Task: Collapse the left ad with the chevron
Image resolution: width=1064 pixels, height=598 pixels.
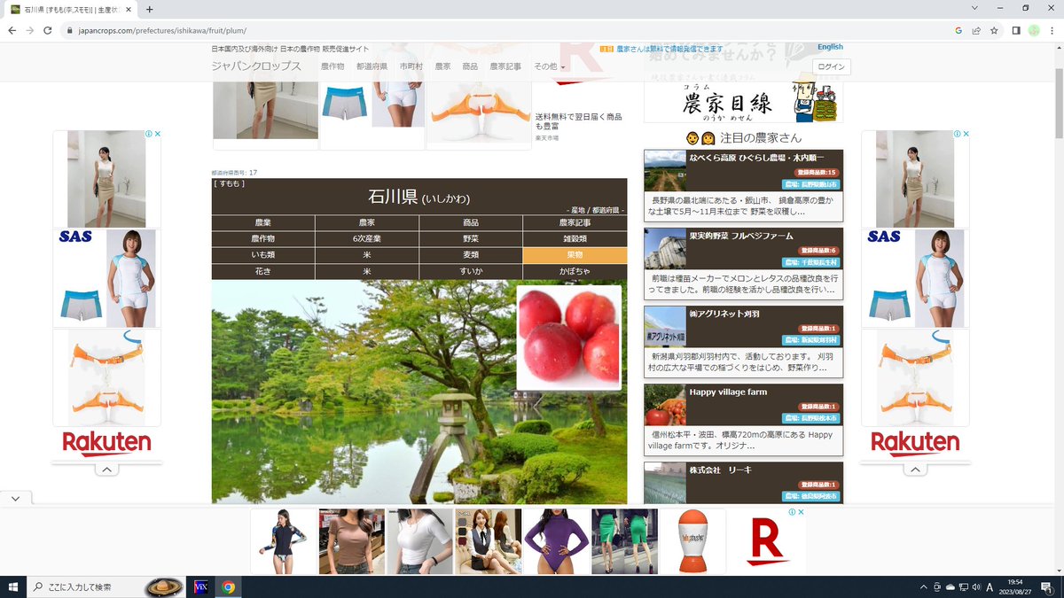Action: click(106, 470)
